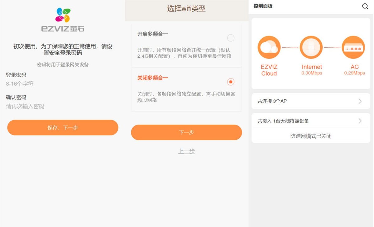Select the 开启多频合一 radio button
This screenshot has width=374, height=227.
(x=231, y=38)
